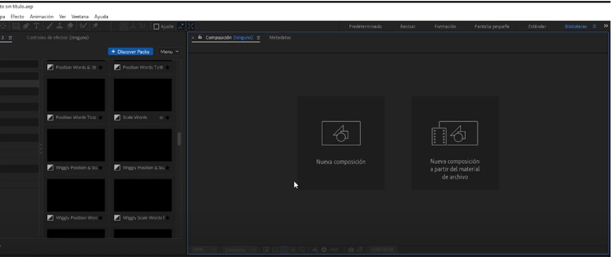The image size is (611, 257).
Task: Open options icon for Scale Words preset
Action: point(161,117)
